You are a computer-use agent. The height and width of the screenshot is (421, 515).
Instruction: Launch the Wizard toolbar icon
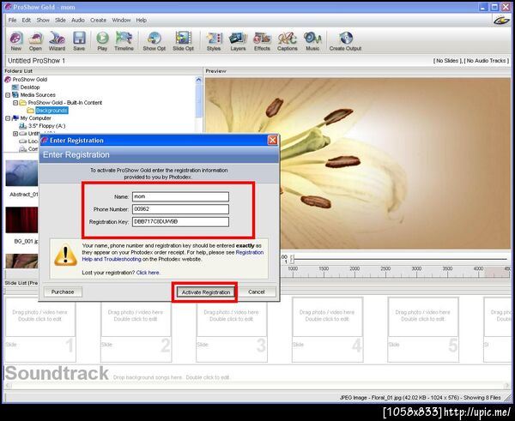point(57,41)
